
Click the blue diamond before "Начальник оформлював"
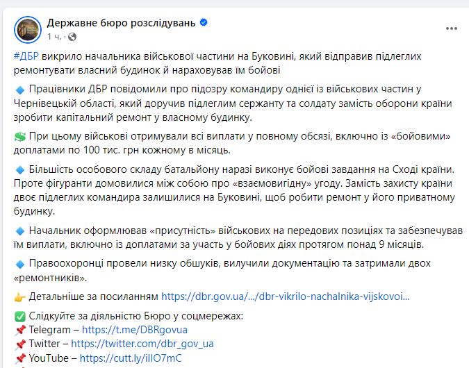pos(19,231)
